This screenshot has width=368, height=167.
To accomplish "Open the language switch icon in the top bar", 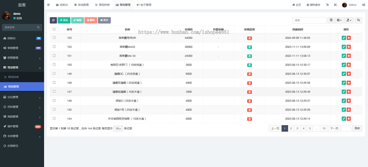I will (327, 5).
